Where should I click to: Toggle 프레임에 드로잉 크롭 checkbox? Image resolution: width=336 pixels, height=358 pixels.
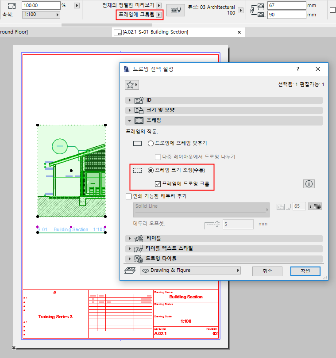tap(158, 184)
